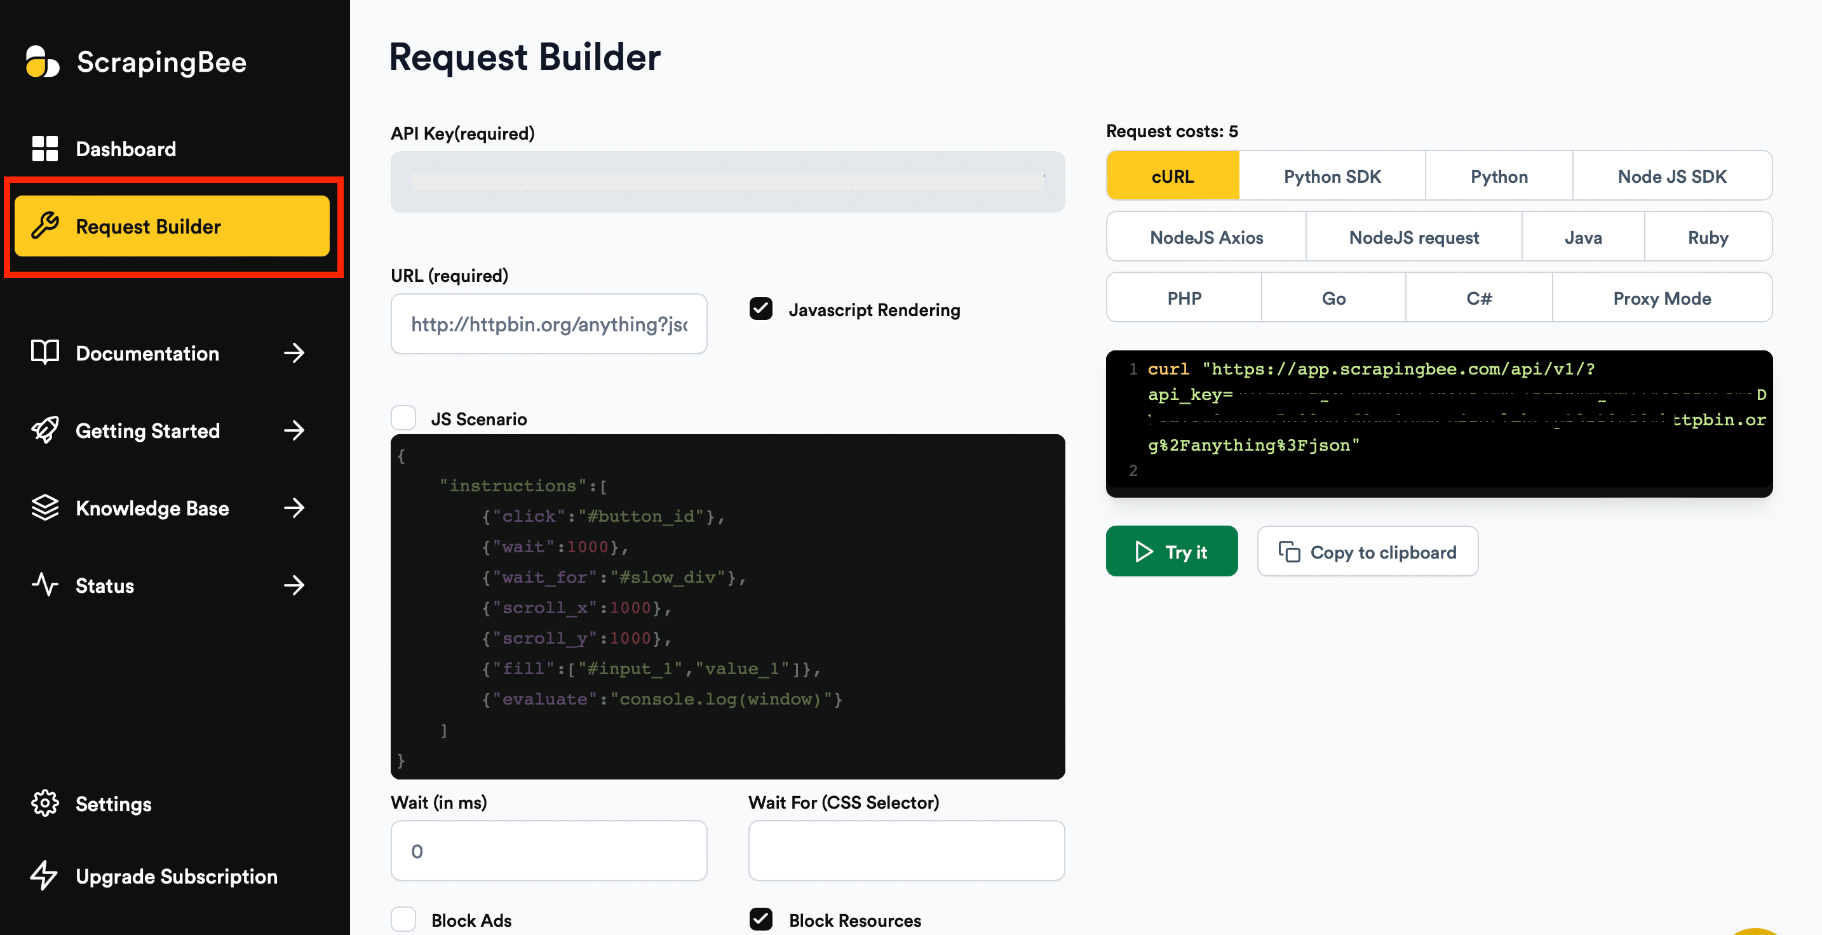This screenshot has width=1822, height=935.
Task: Enable the JS Scenario option
Action: coord(404,418)
